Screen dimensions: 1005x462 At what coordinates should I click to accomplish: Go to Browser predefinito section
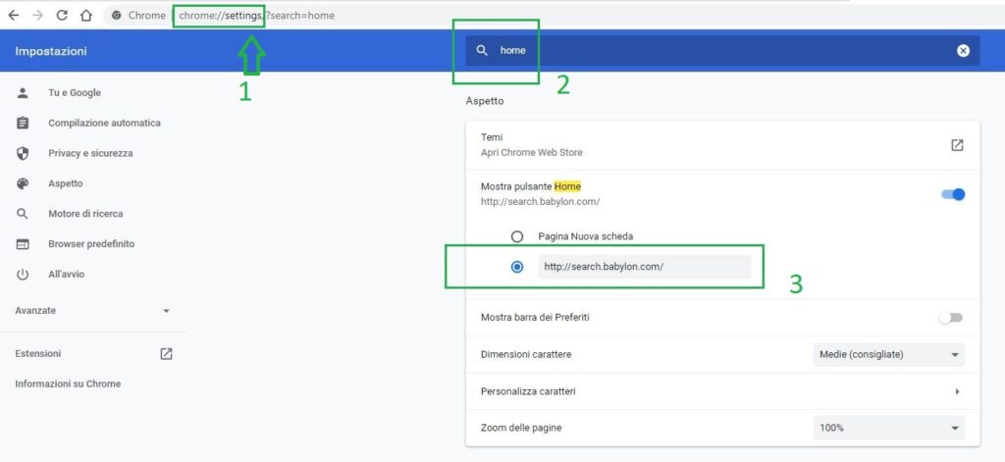point(91,244)
